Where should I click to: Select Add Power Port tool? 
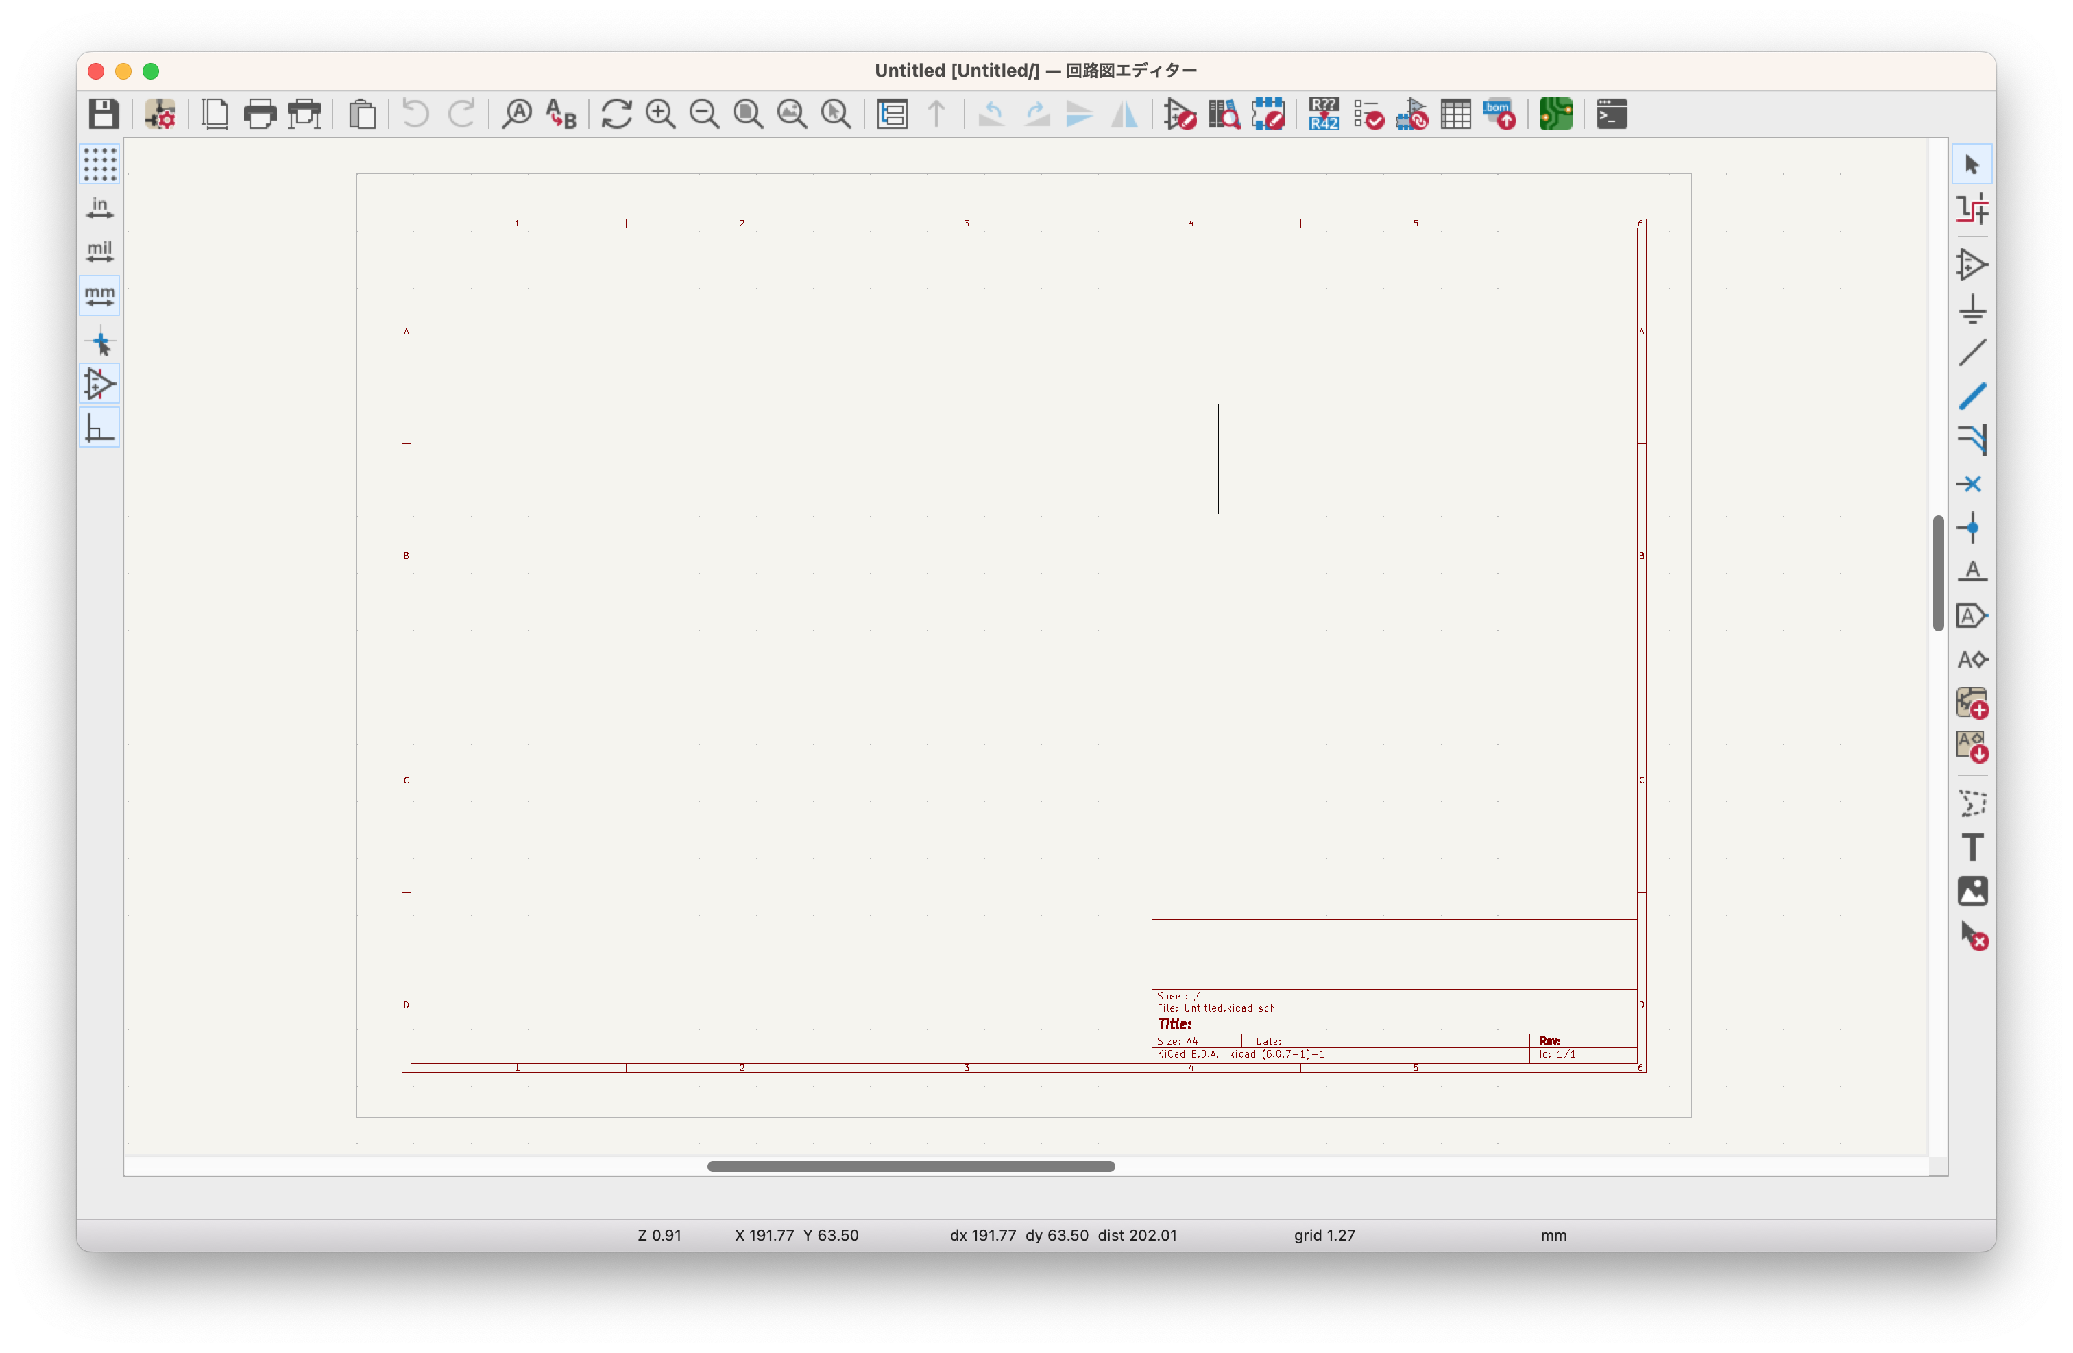point(1972,309)
